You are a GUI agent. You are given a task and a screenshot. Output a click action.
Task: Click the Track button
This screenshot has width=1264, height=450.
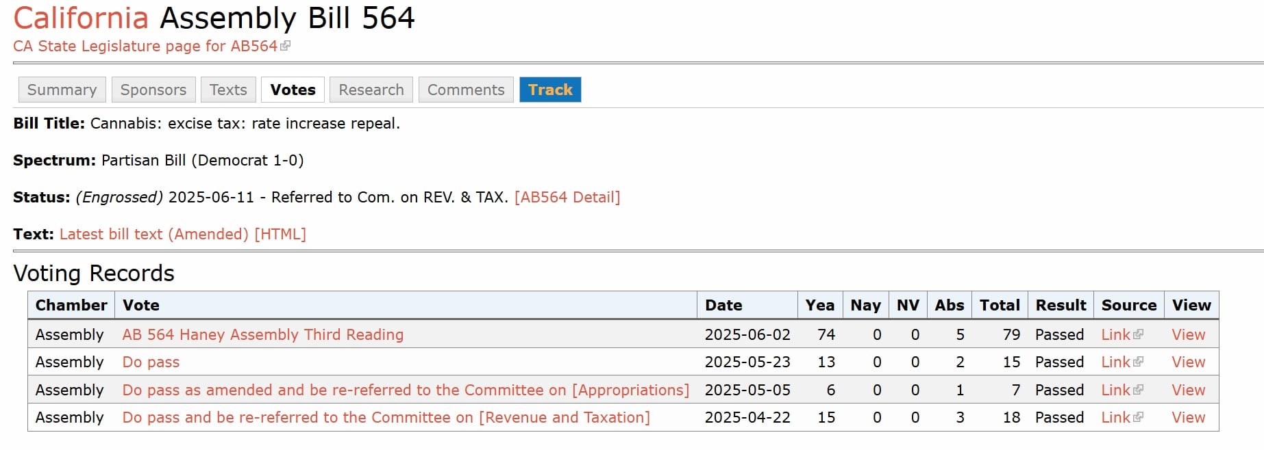(x=550, y=89)
